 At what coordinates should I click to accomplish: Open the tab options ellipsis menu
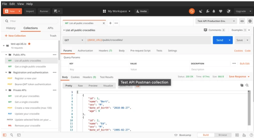(116, 23)
